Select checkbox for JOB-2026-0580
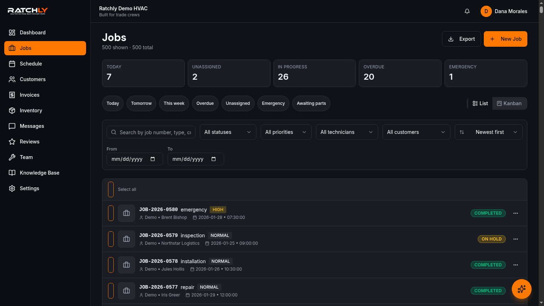Screen dimensions: 544x306 111,213
